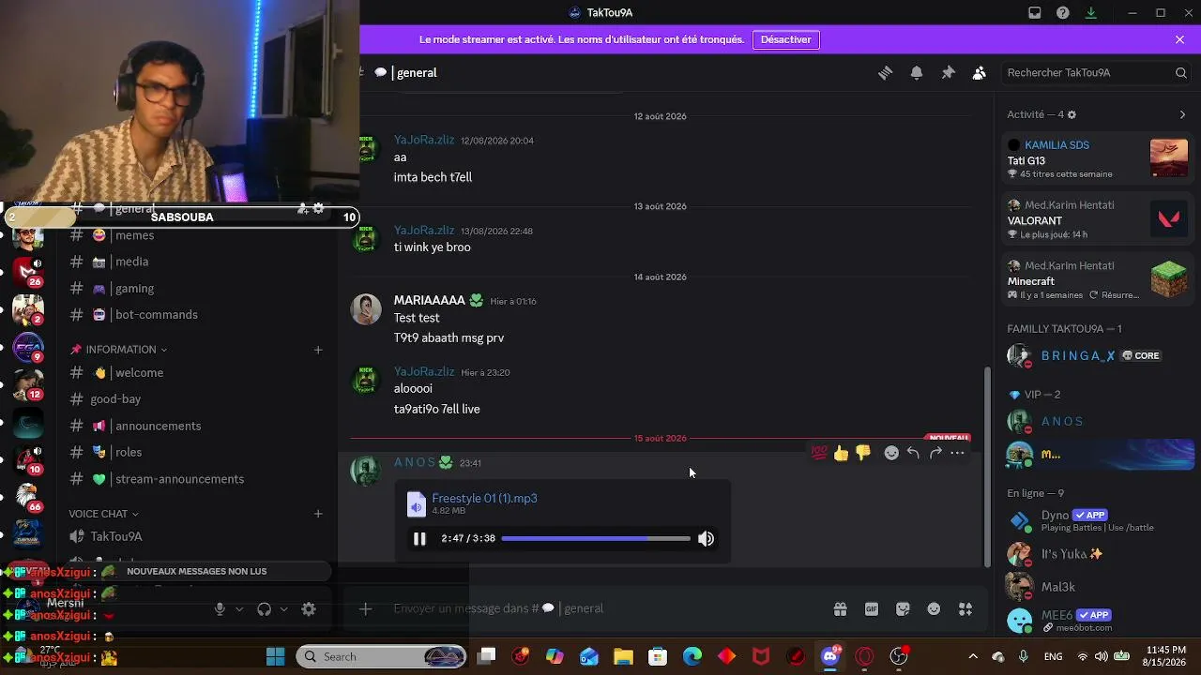Click the Windows taskbar Search box
The height and width of the screenshot is (675, 1201).
382,657
